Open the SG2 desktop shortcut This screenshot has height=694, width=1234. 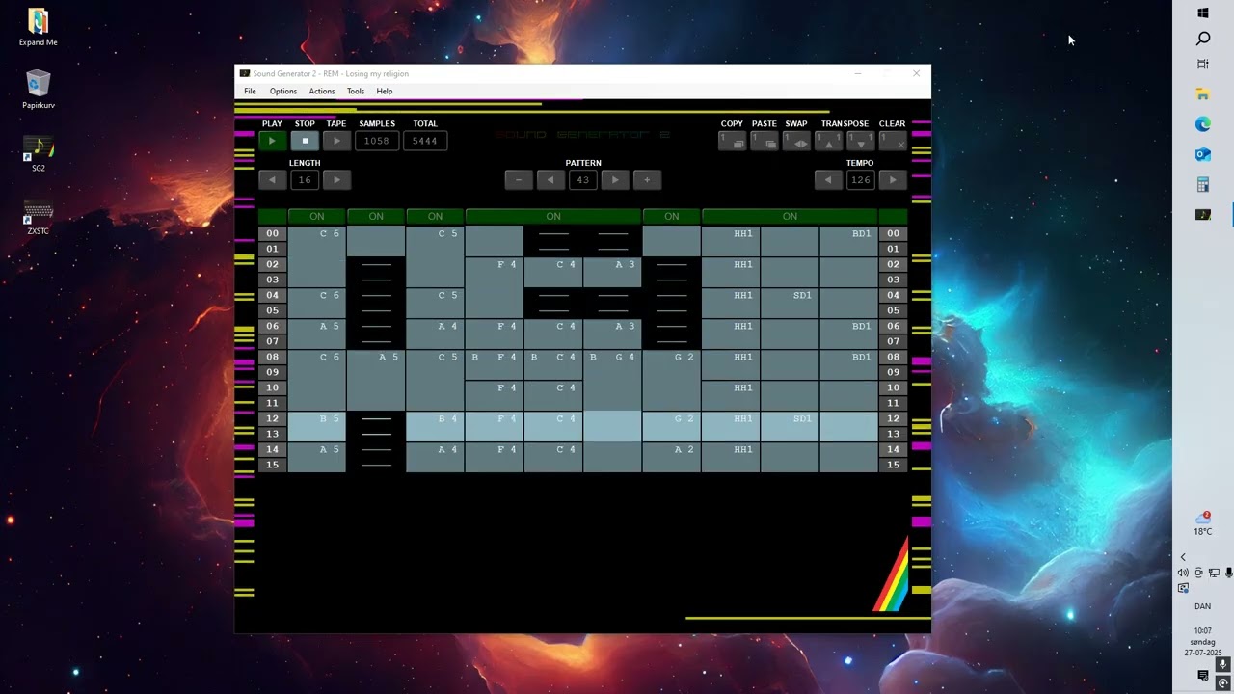tap(39, 154)
